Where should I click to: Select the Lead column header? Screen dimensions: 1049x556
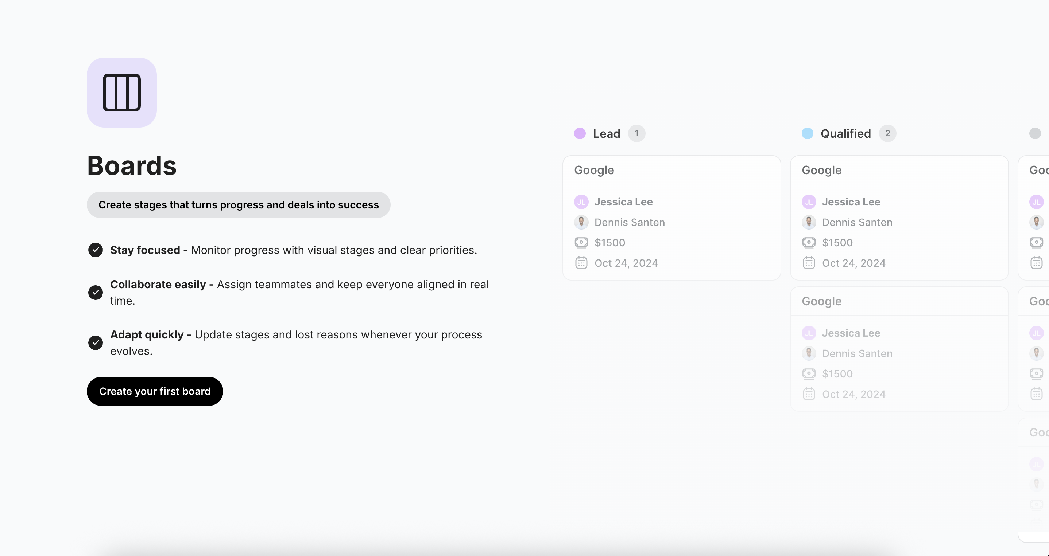pos(606,133)
